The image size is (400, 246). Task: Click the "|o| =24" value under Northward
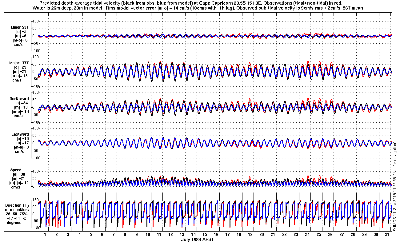[21, 103]
